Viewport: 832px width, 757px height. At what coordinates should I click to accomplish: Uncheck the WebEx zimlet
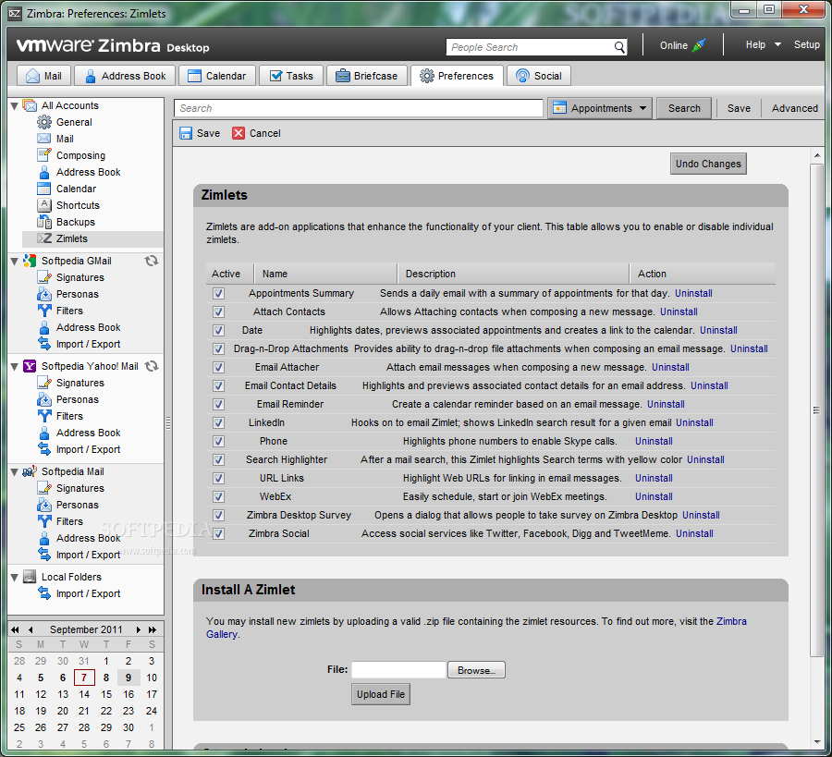click(218, 497)
